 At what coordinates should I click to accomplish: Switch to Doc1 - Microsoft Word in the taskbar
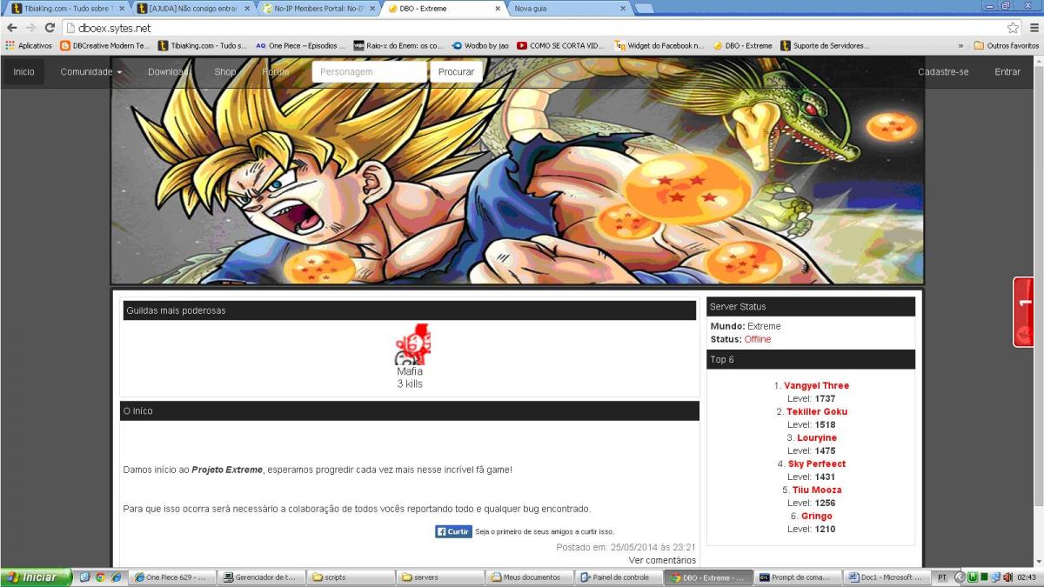pos(887,577)
